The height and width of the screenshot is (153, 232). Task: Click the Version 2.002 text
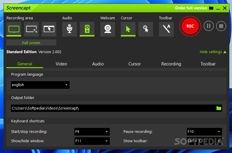(x=50, y=52)
